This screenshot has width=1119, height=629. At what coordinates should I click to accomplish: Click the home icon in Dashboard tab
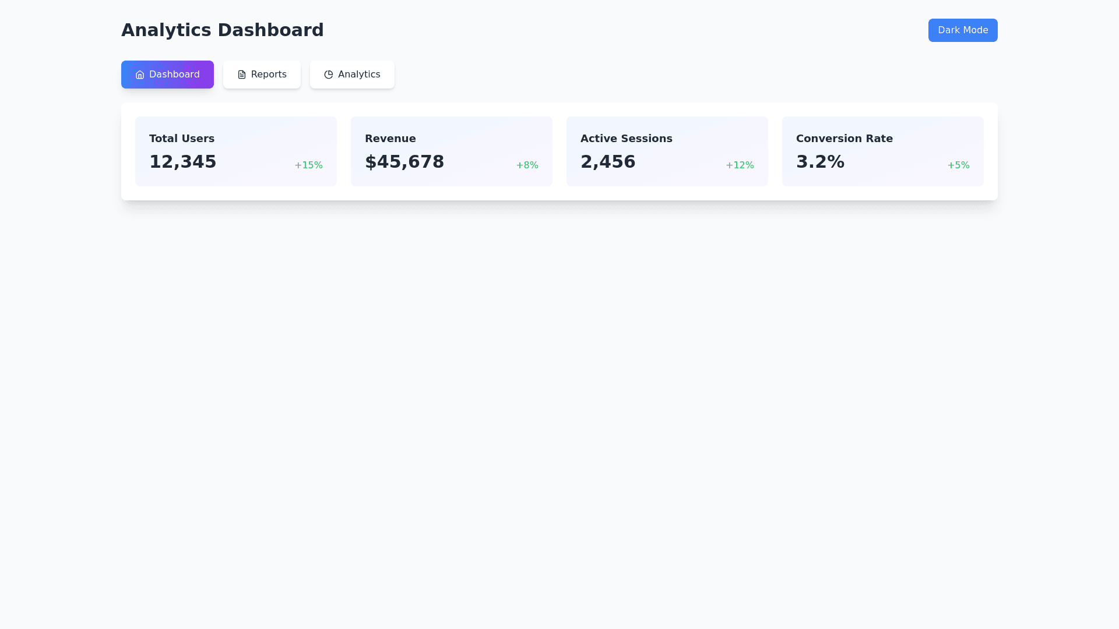(139, 75)
